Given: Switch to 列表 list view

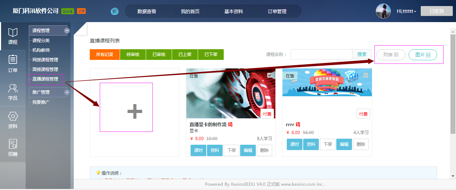Looking at the screenshot, I should point(391,55).
